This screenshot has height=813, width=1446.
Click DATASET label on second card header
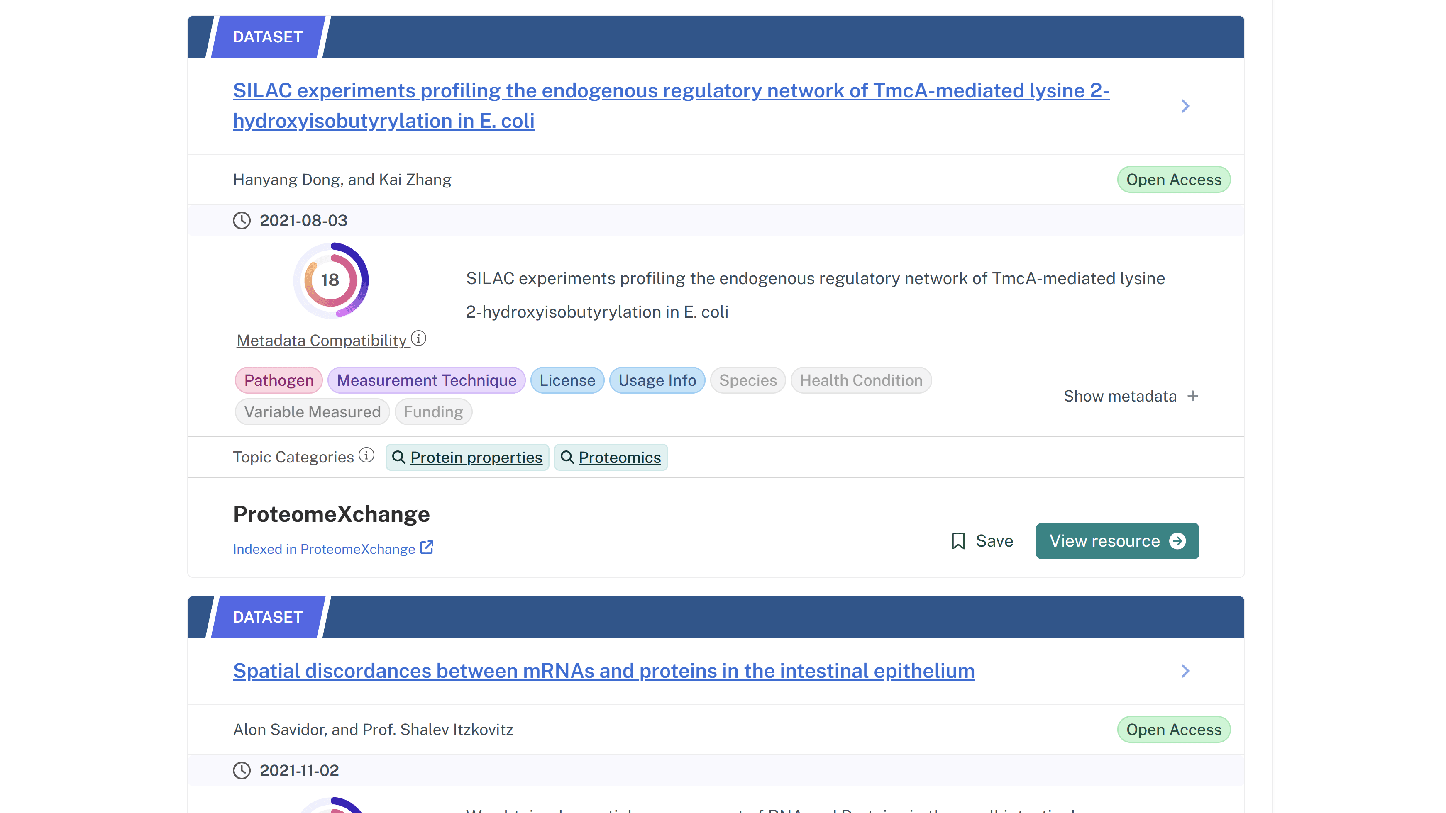(268, 617)
